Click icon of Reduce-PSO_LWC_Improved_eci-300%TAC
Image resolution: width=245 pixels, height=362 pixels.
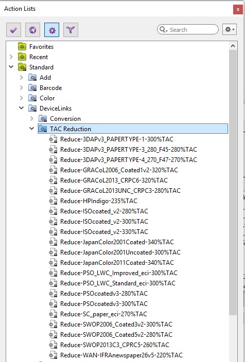[x=53, y=273]
